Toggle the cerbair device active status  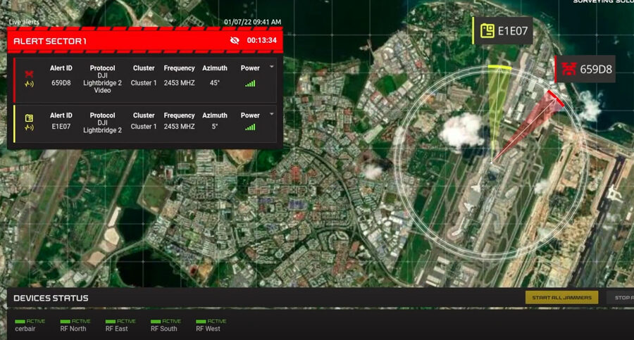pyautogui.click(x=30, y=321)
